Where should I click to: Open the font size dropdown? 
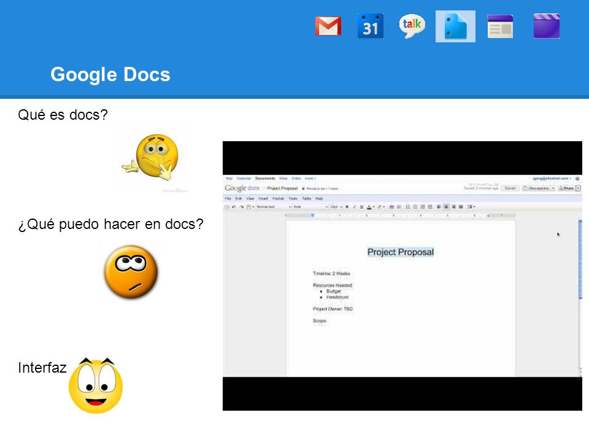336,207
